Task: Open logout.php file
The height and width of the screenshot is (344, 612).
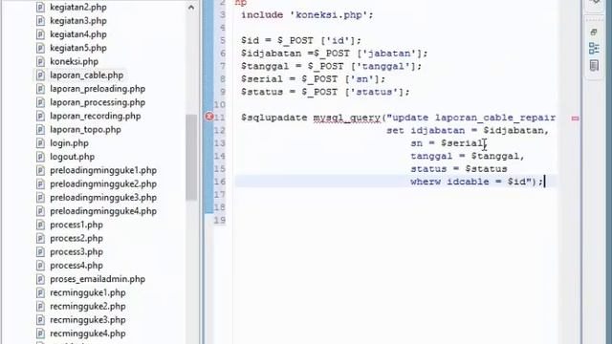Action: (73, 157)
